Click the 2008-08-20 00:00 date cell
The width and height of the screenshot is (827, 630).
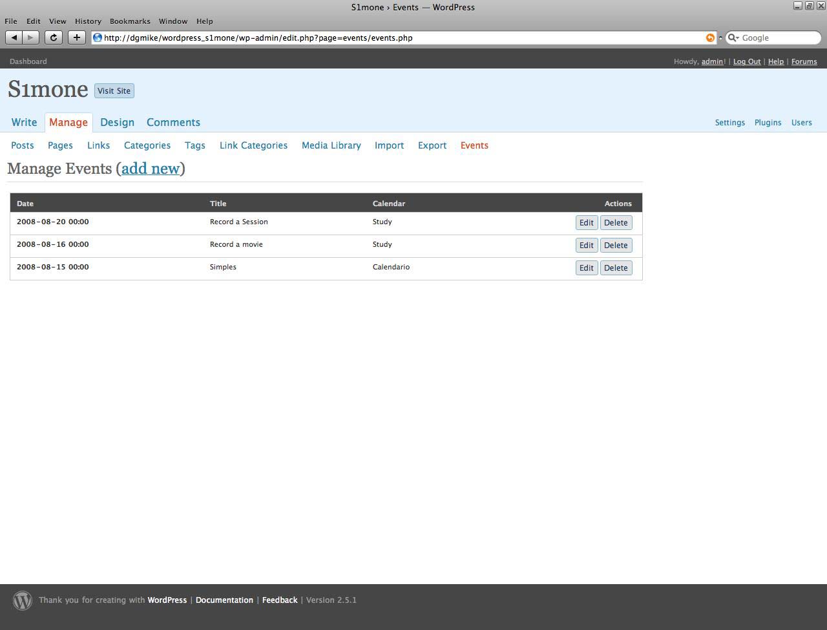53,222
